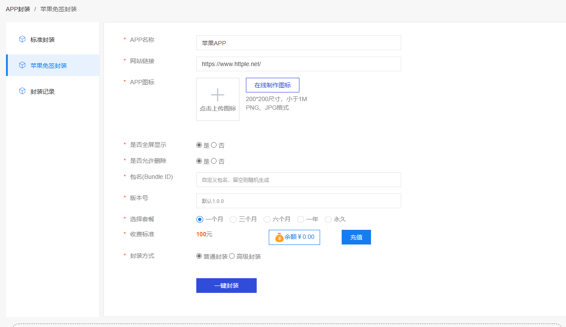566x327 pixels.
Task: Click the 在线制作图标 button
Action: [273, 85]
